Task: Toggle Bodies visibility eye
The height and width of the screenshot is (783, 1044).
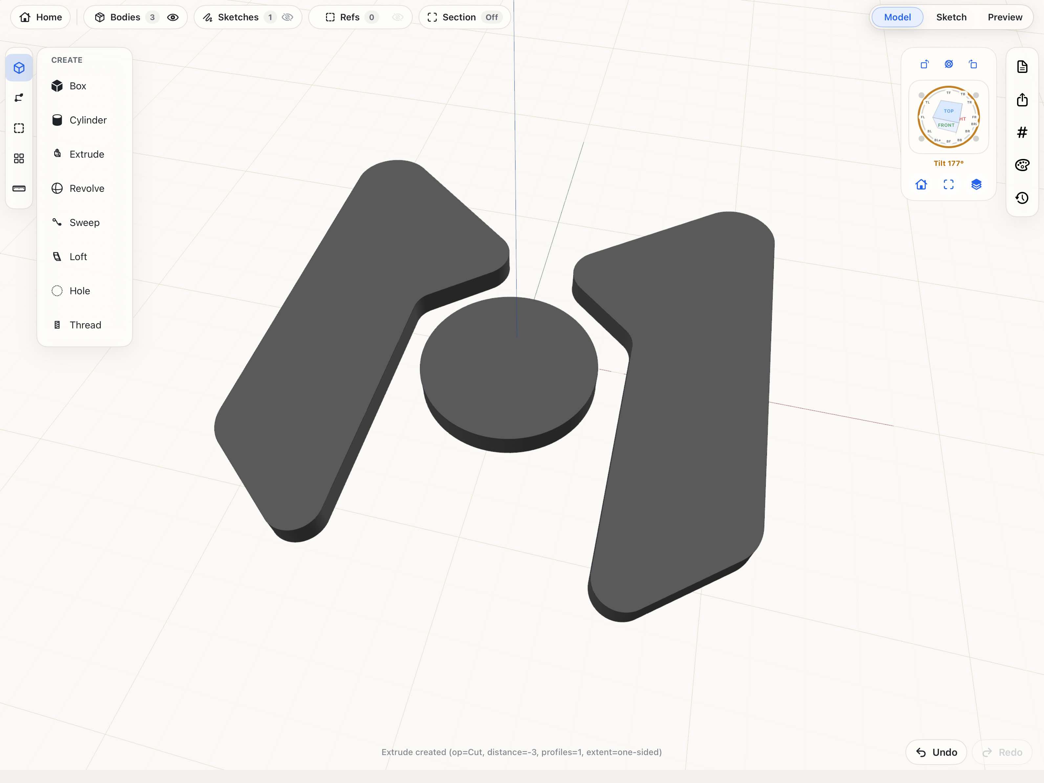Action: coord(173,17)
